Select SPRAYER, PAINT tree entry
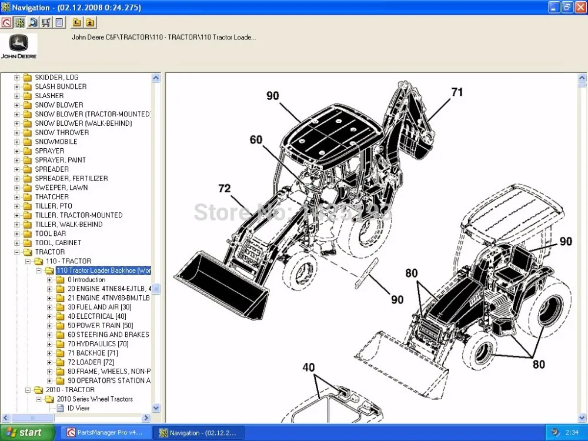Image resolution: width=588 pixels, height=441 pixels. pyautogui.click(x=61, y=160)
